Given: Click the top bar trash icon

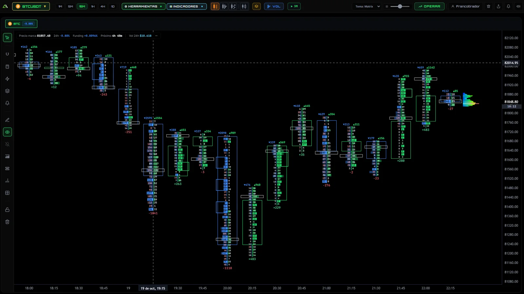Looking at the screenshot, I should pyautogui.click(x=489, y=6).
